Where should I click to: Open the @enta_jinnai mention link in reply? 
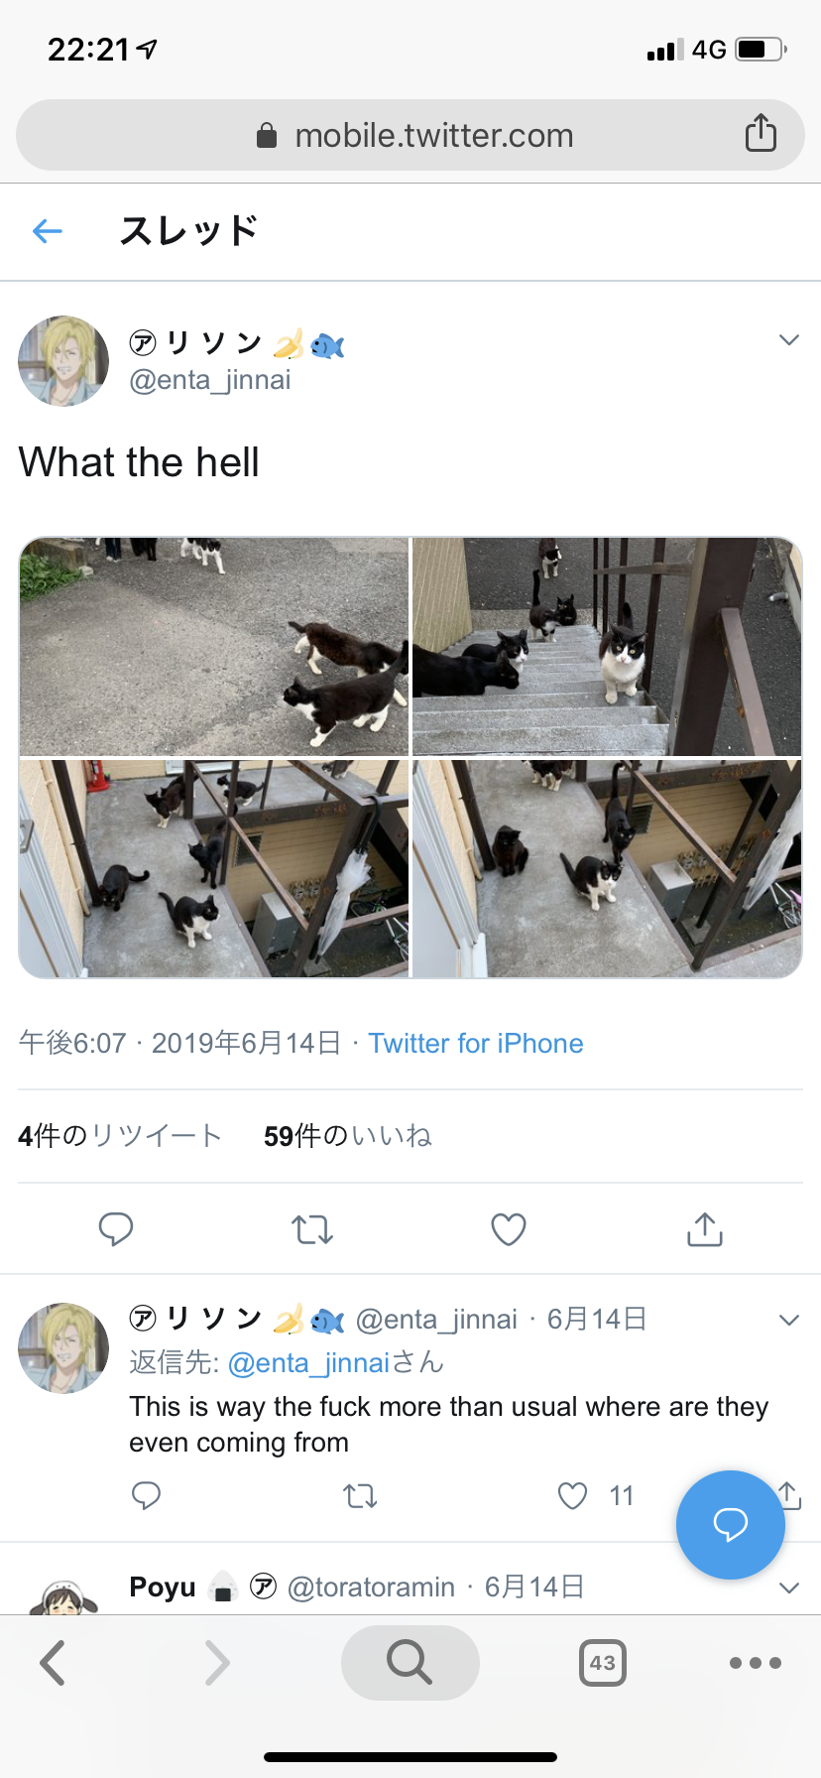pos(308,1363)
